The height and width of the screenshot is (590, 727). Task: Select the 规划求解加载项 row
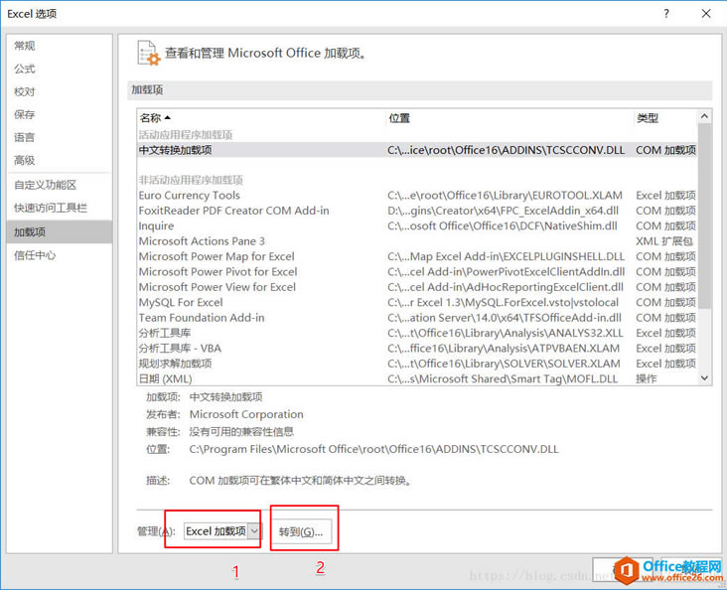click(x=417, y=364)
